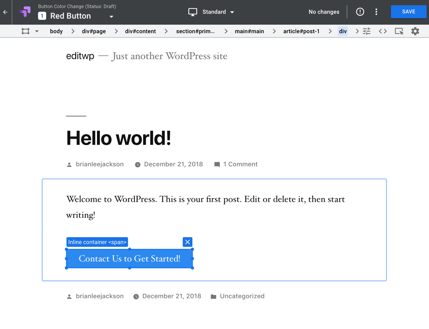
Task: Select the Inline container span label
Action: click(97, 242)
